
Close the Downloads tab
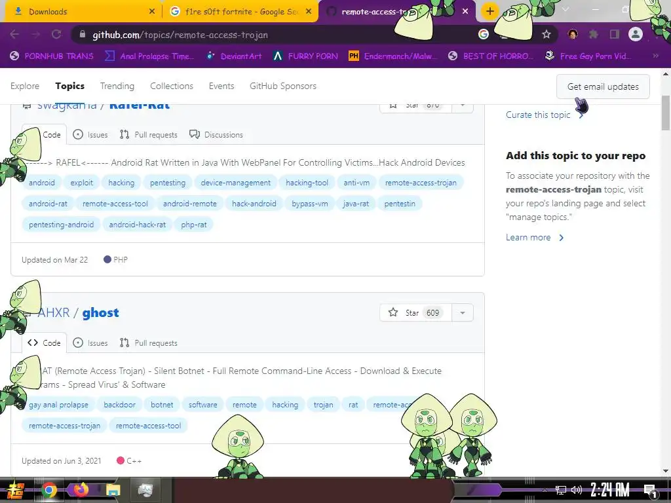coord(152,12)
